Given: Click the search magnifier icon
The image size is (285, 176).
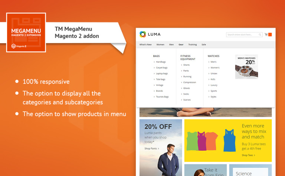Looking at the screenshot, I should [260, 35].
